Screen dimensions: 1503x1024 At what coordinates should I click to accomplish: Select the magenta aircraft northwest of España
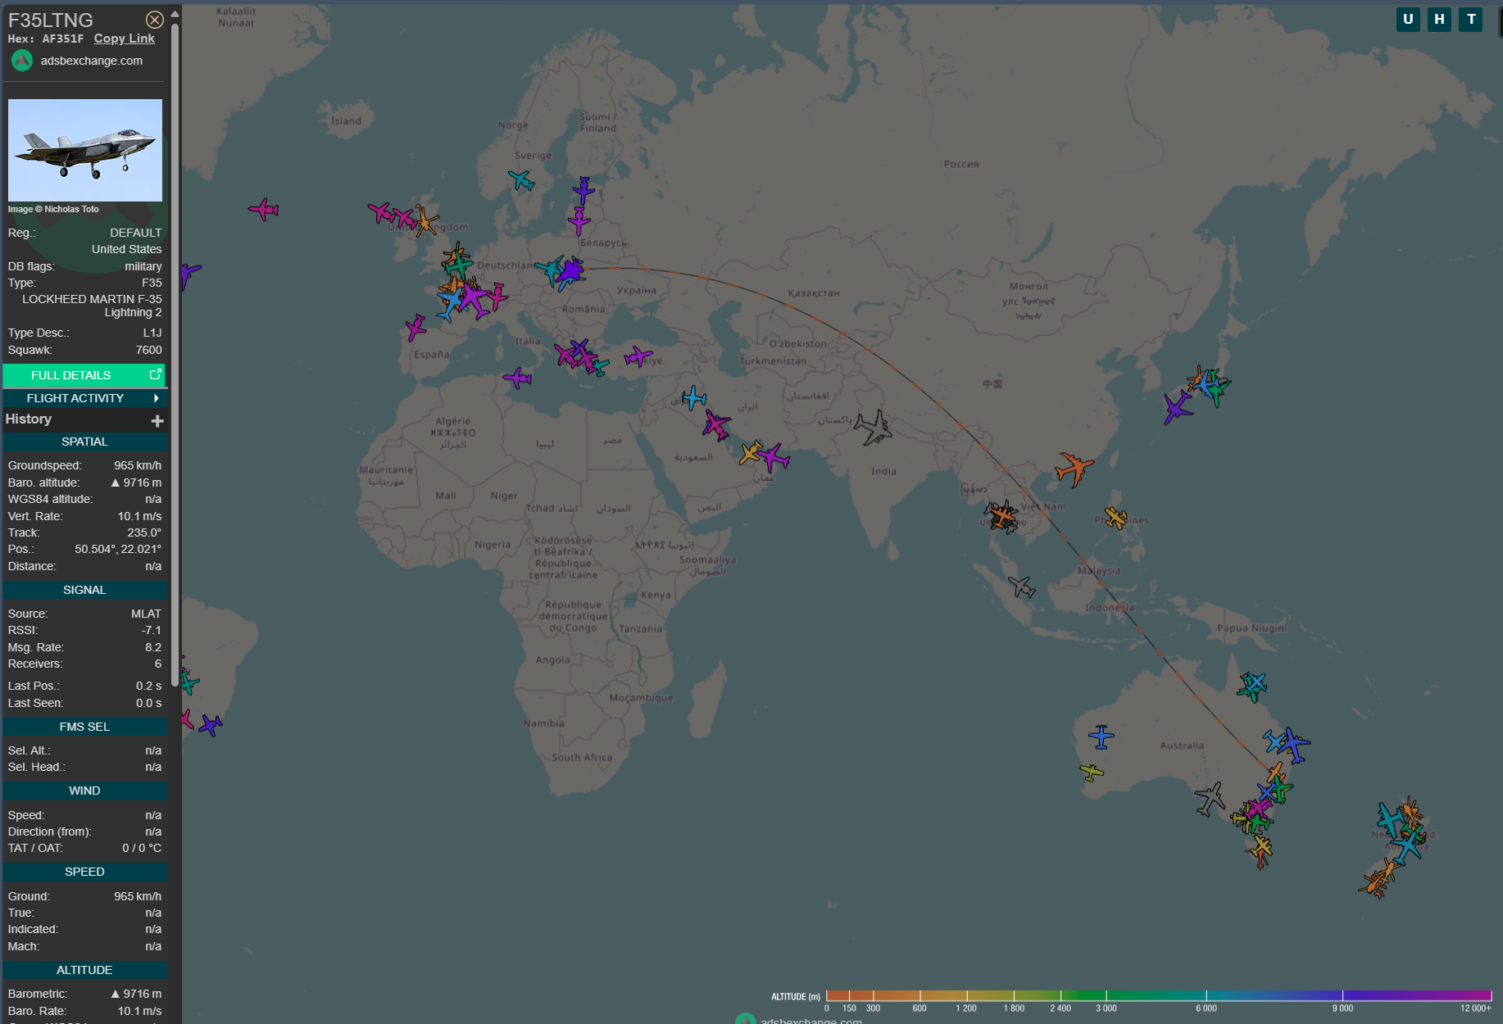[415, 328]
